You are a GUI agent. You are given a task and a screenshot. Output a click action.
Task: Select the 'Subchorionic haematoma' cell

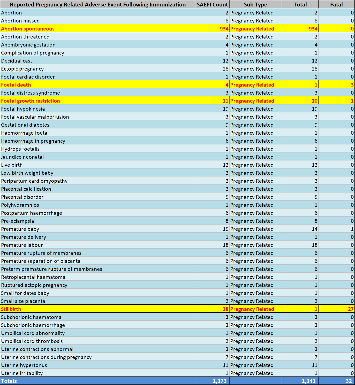pos(98,317)
